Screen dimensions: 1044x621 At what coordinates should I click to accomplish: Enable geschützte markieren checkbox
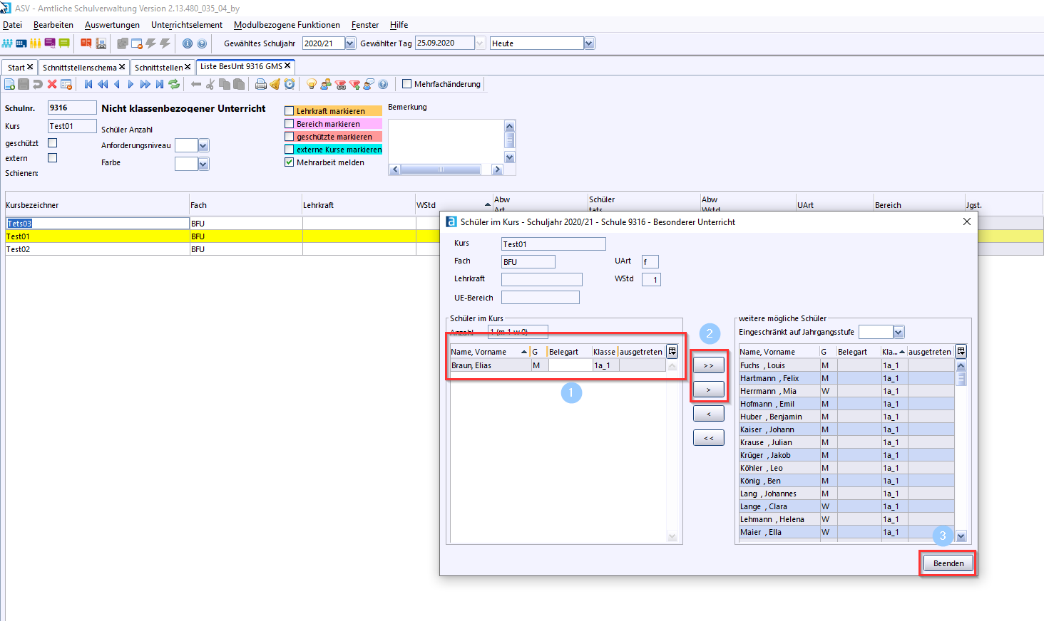point(290,137)
